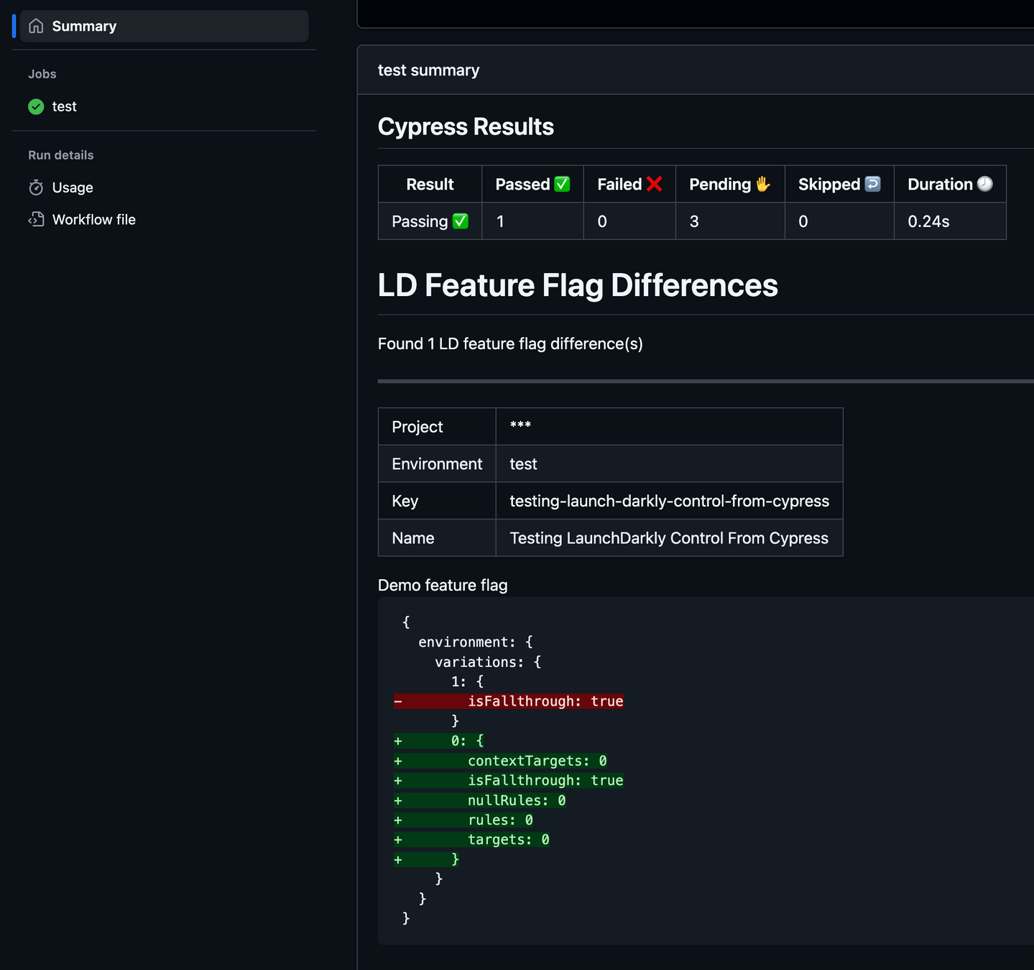This screenshot has width=1034, height=970.
Task: Click the Summary home icon
Action: 36,27
